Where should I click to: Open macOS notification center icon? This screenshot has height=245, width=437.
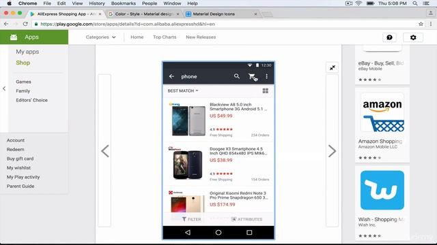click(x=426, y=3)
